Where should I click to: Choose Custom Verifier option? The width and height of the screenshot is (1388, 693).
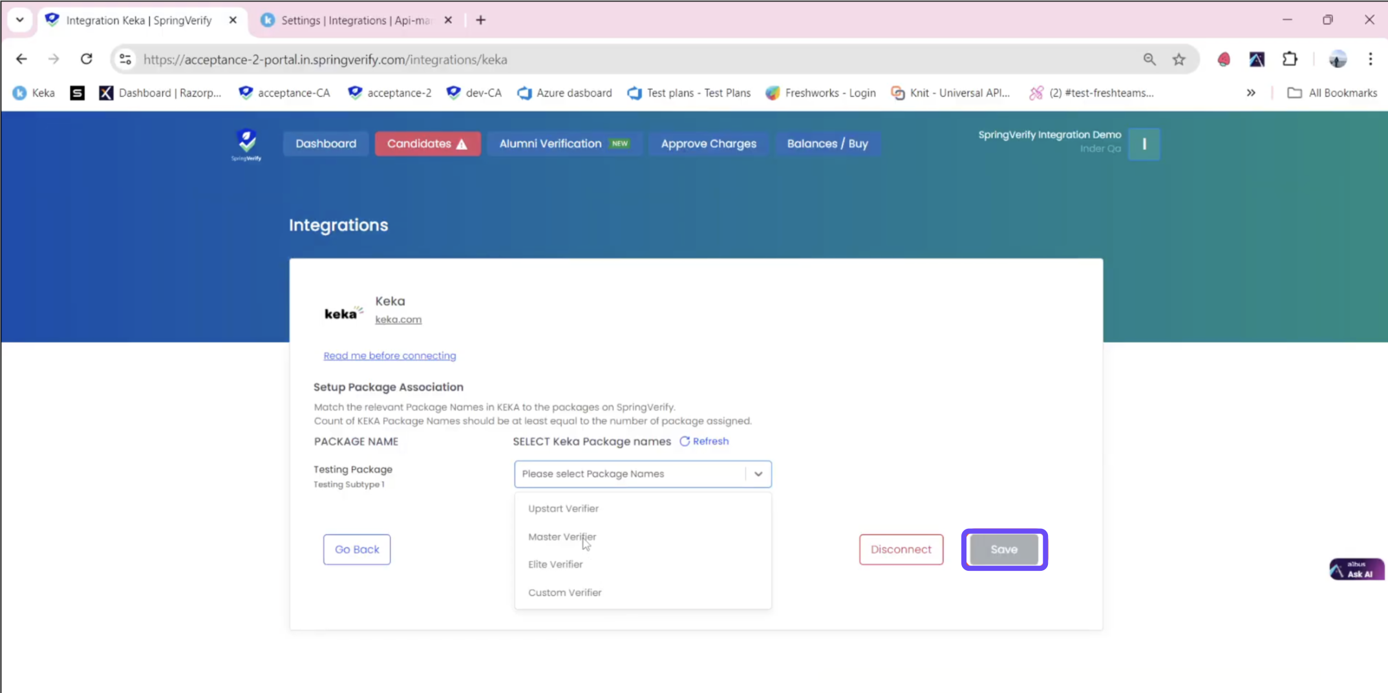coord(564,592)
